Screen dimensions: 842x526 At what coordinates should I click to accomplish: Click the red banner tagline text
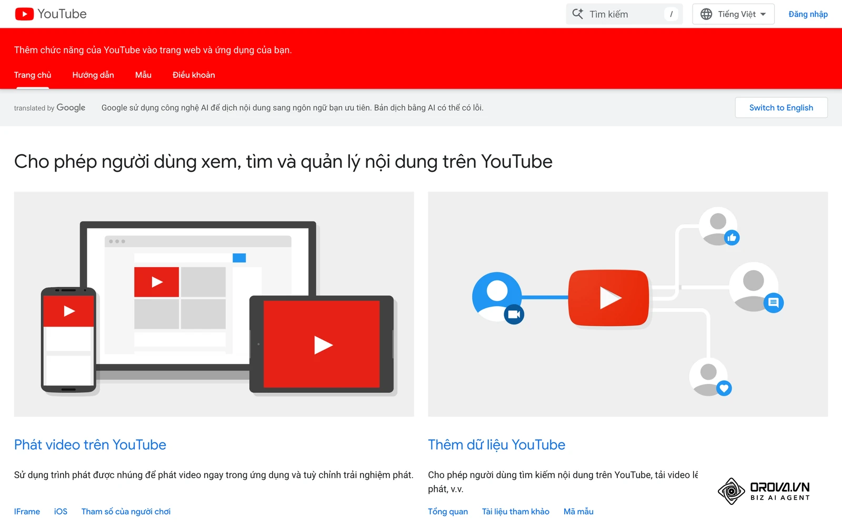[153, 50]
